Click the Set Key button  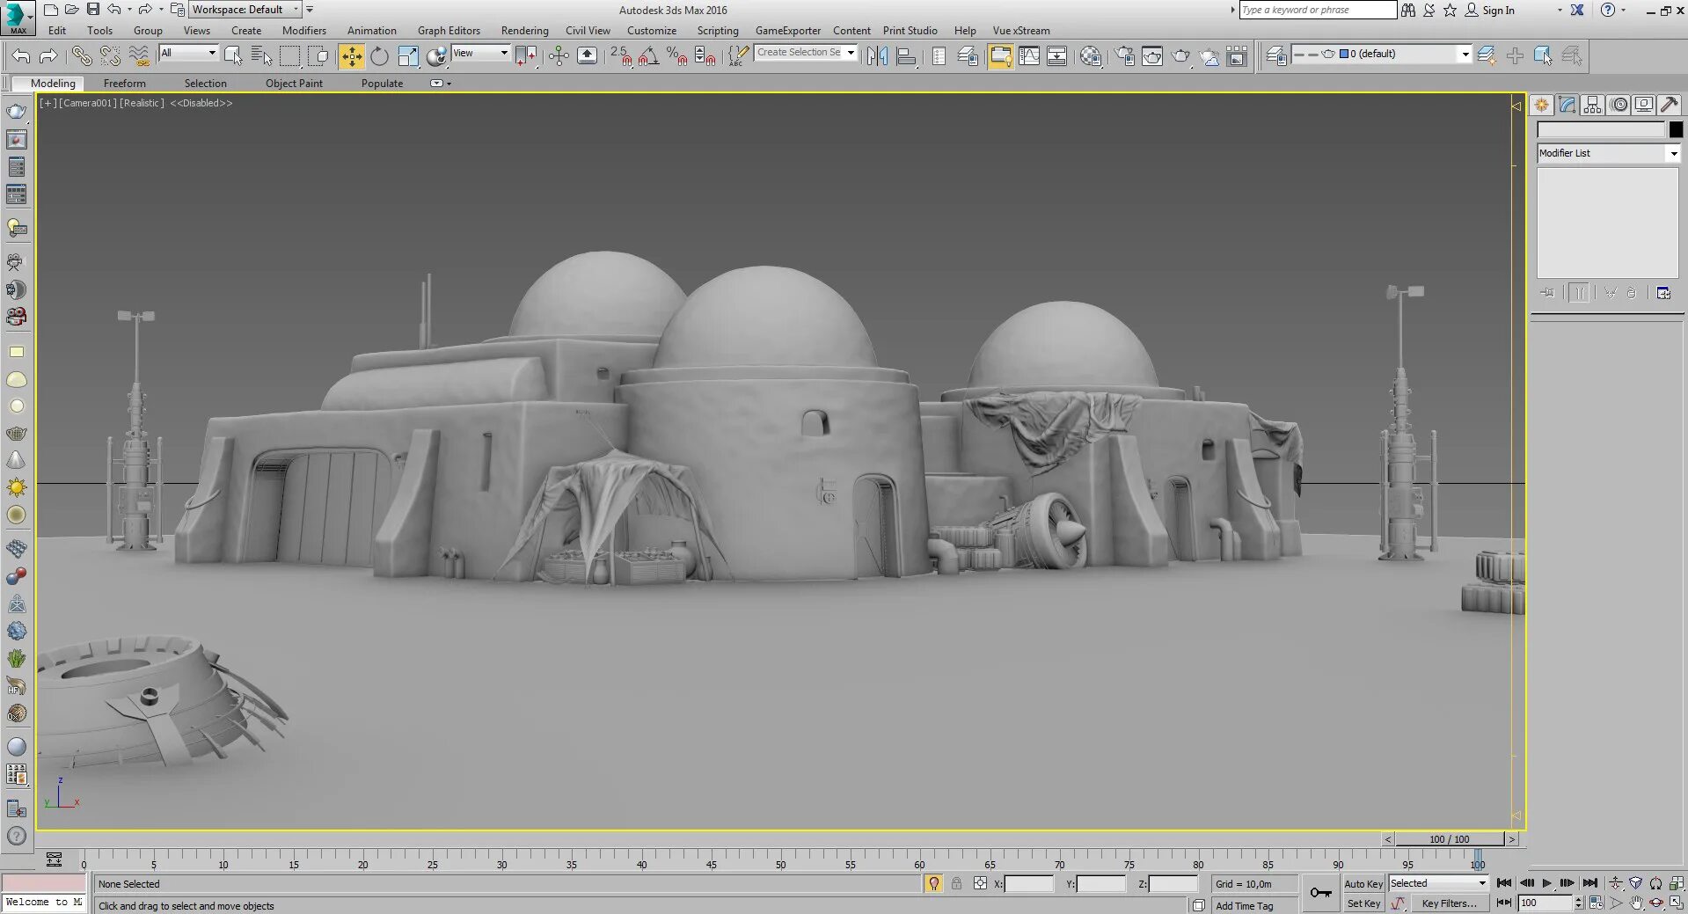(x=1363, y=903)
